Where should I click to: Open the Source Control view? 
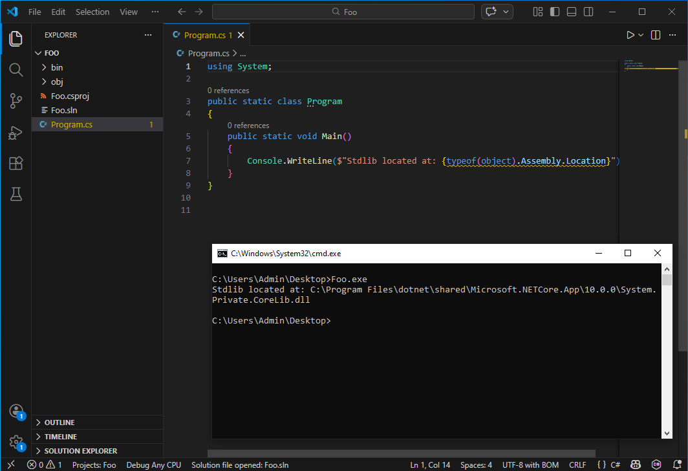(16, 101)
